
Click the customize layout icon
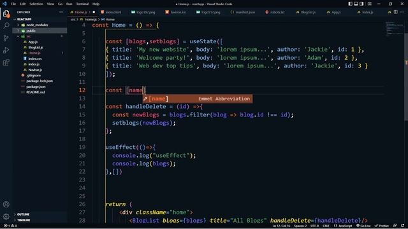tap(370, 4)
